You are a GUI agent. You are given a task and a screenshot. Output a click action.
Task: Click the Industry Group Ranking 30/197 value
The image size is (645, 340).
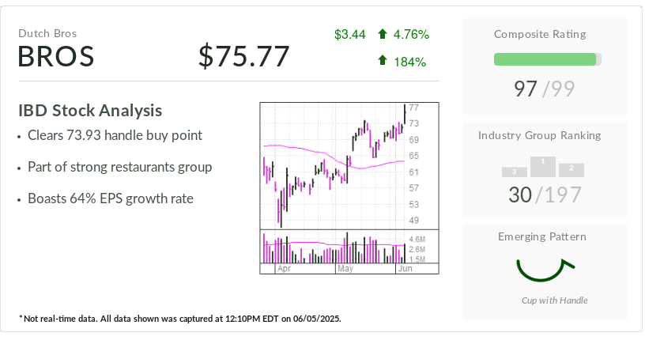click(545, 195)
